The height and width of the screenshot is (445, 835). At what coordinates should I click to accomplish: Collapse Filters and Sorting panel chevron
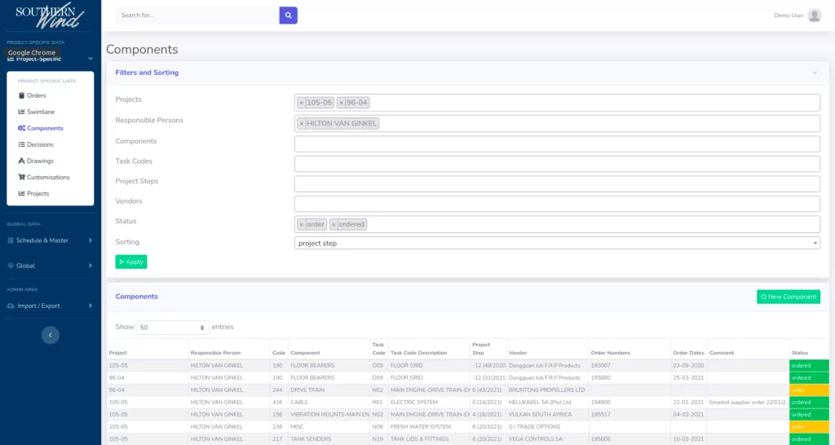tap(815, 73)
